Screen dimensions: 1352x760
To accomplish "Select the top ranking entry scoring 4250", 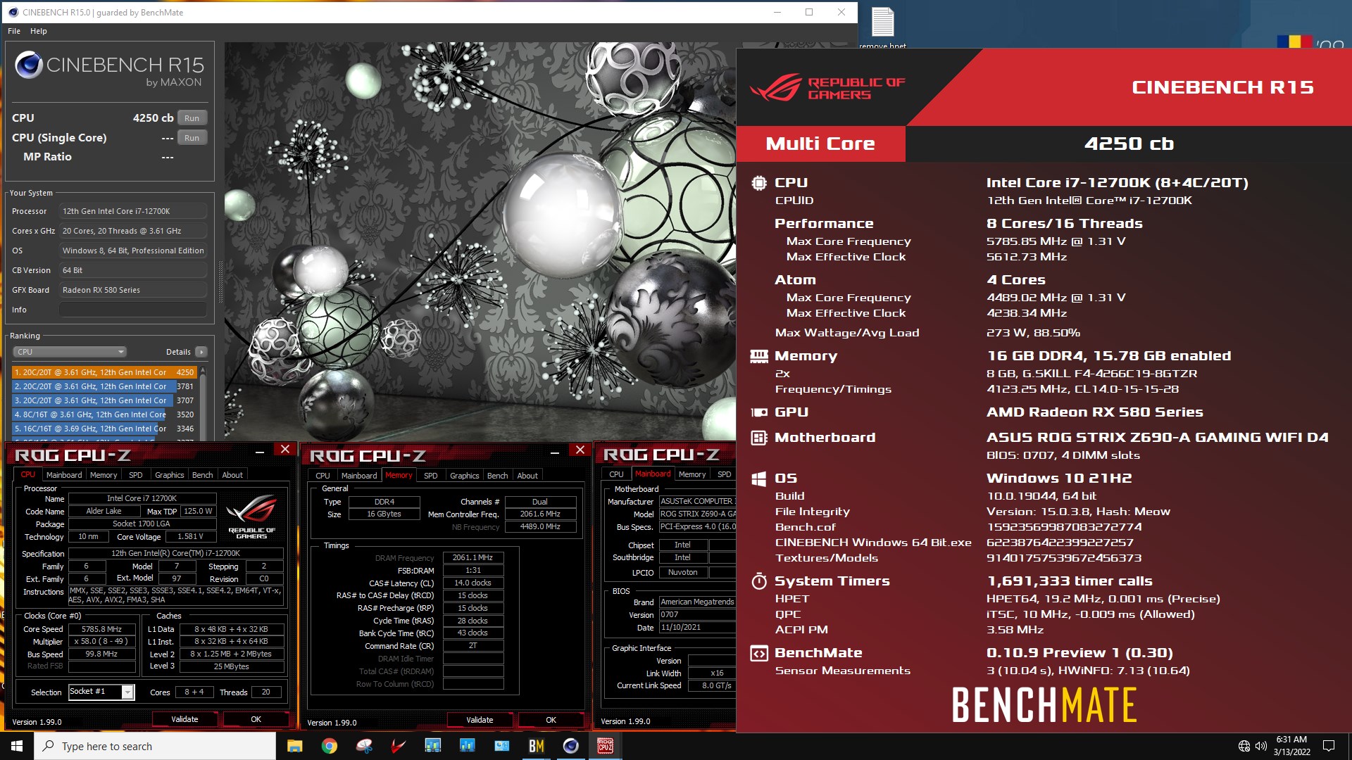I will point(104,372).
